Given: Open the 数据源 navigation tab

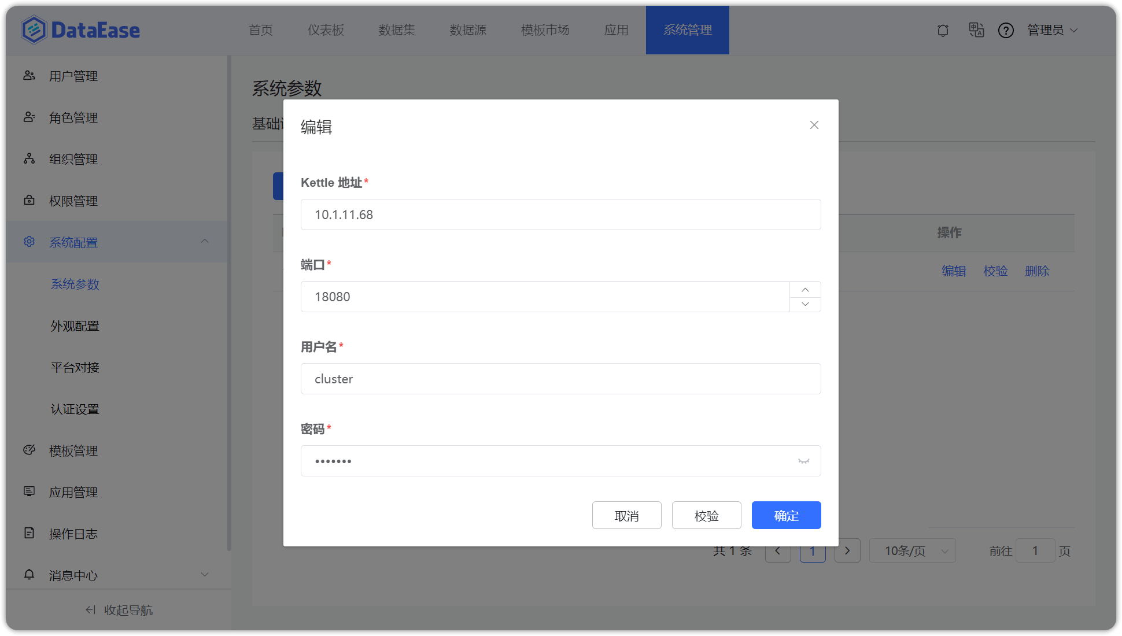Looking at the screenshot, I should 468,30.
